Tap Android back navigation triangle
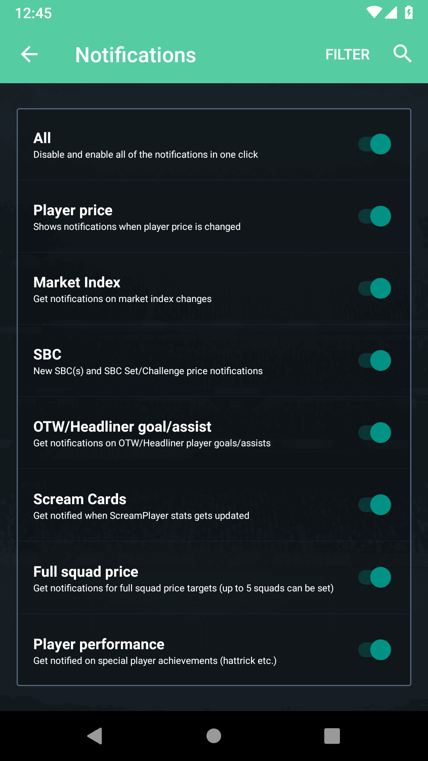The height and width of the screenshot is (761, 428). click(x=95, y=736)
